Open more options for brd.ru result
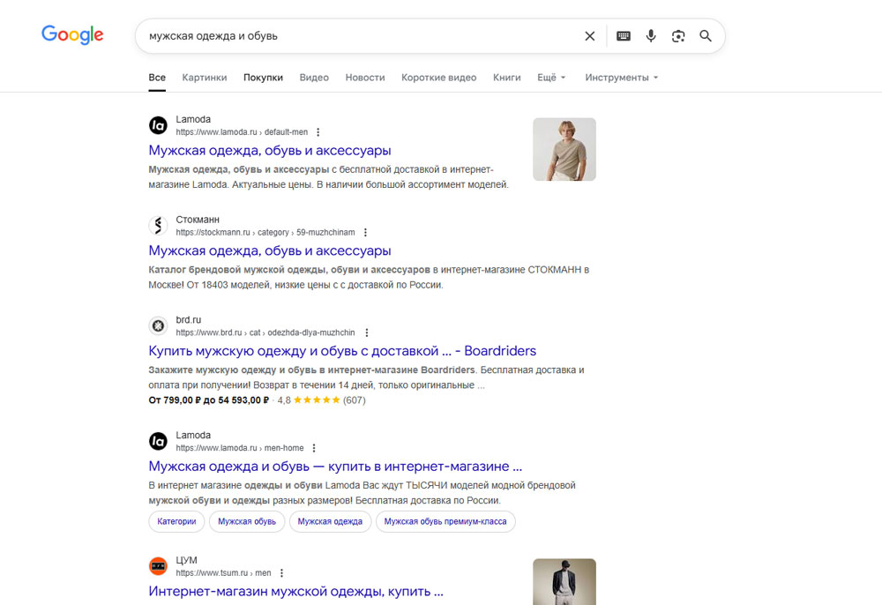This screenshot has height=605, width=882. [x=367, y=332]
